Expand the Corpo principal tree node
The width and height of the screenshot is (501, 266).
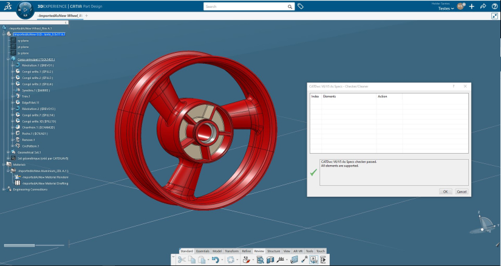tap(7, 60)
